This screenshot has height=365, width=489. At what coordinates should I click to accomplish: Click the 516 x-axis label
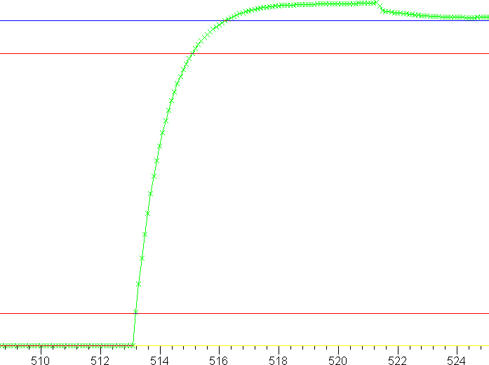pyautogui.click(x=219, y=361)
